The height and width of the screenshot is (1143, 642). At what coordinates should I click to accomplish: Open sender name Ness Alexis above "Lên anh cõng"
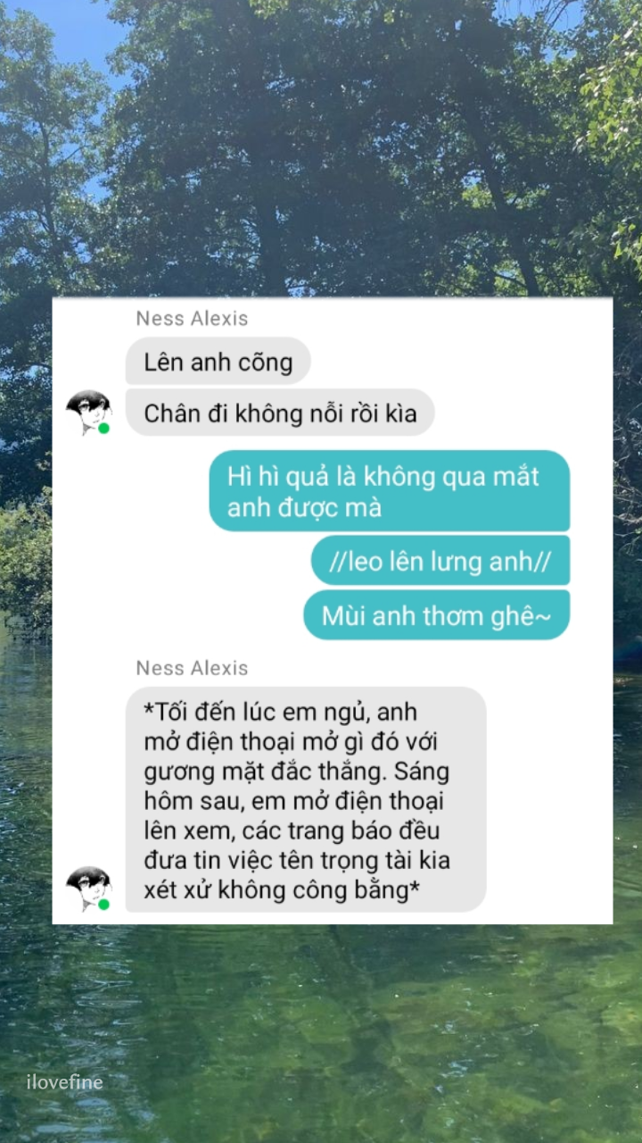pyautogui.click(x=192, y=319)
